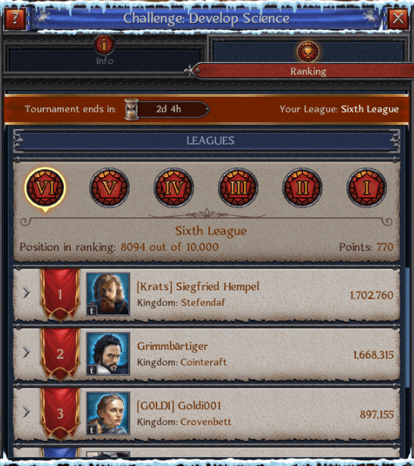Select the Third League III badge
The width and height of the screenshot is (414, 466).
(238, 188)
